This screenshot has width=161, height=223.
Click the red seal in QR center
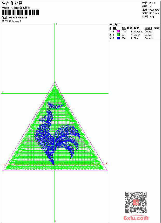click(136, 202)
